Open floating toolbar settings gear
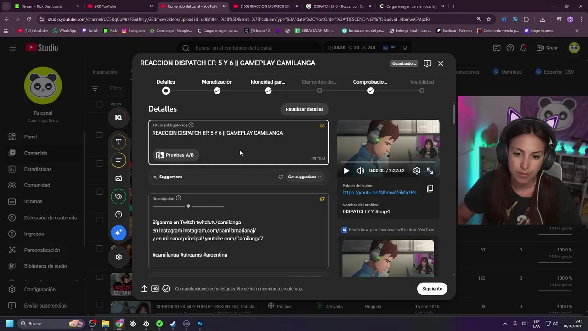The image size is (588, 331). pos(119,257)
